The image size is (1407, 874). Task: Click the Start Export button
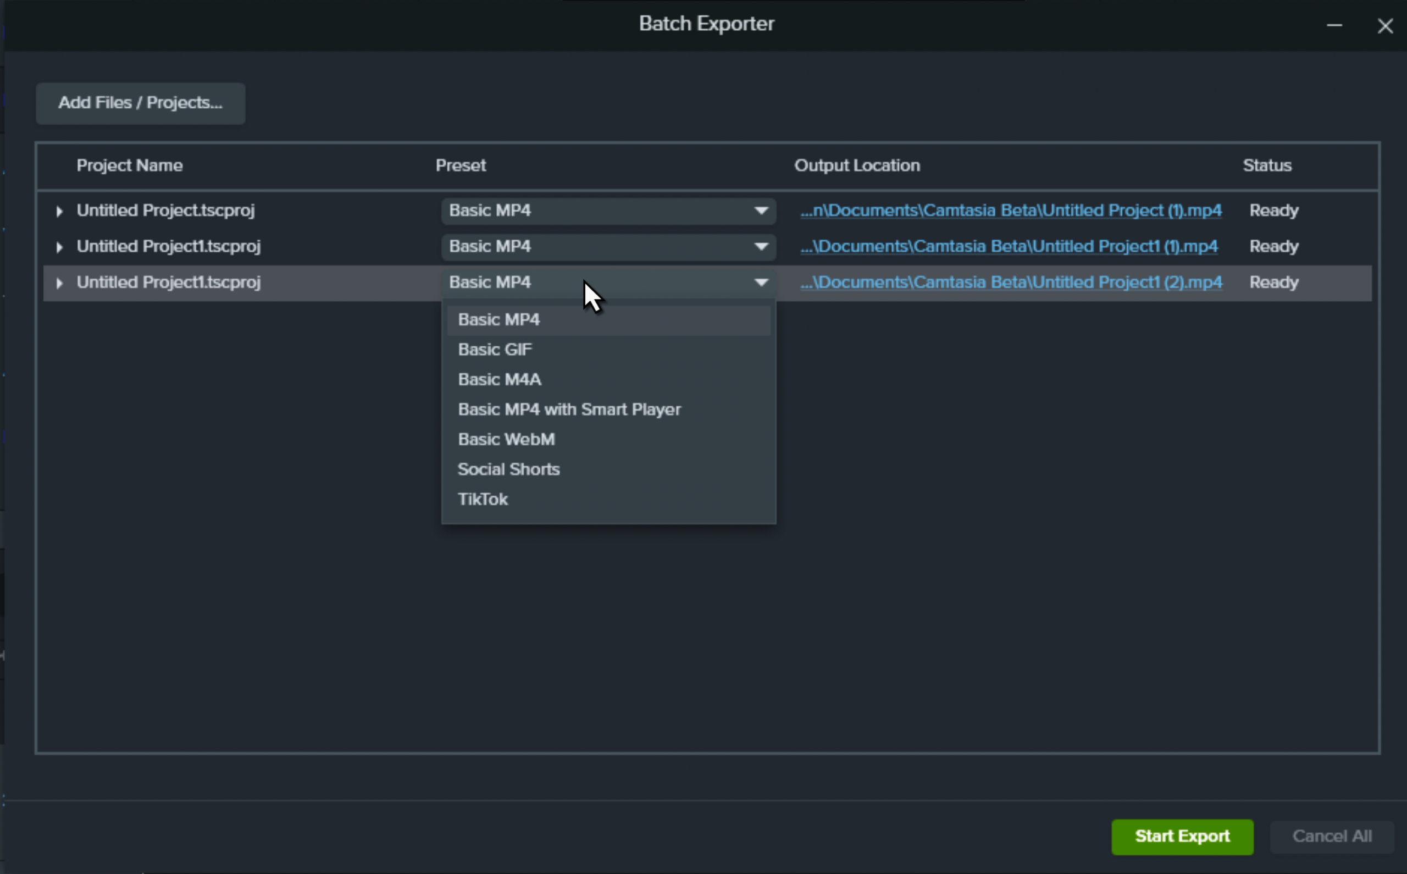pos(1182,837)
